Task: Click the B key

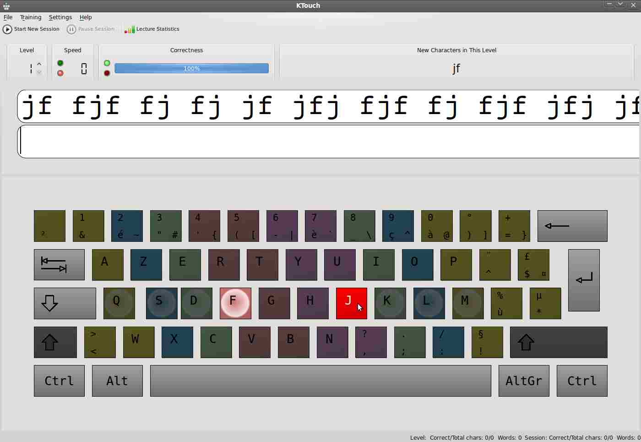Action: tap(293, 342)
